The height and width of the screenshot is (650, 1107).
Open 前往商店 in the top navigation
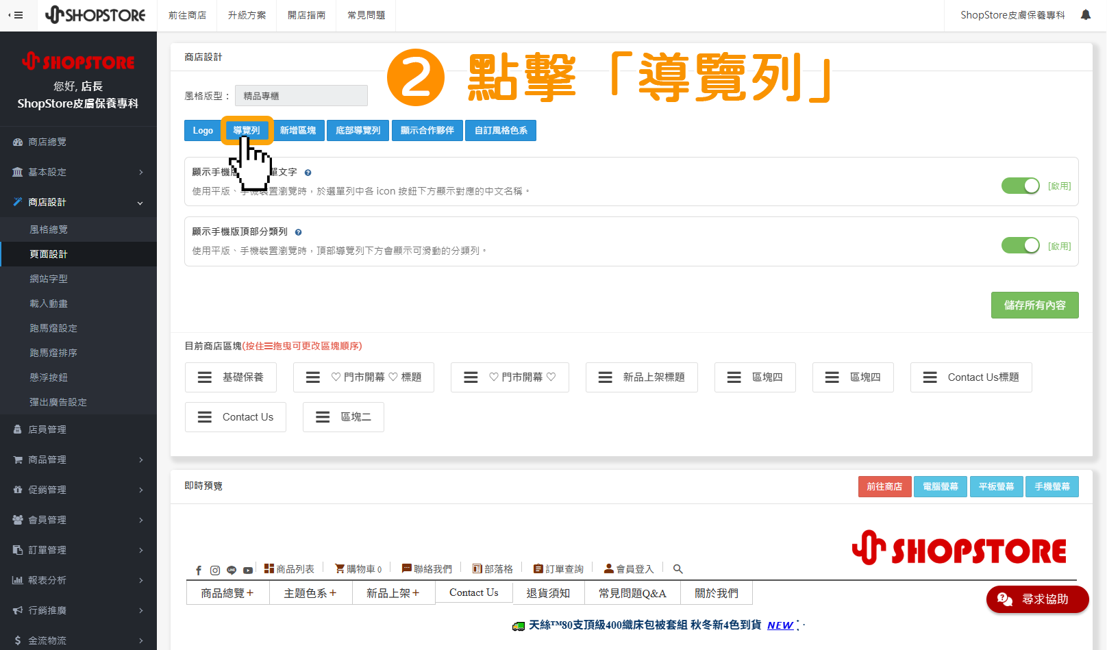(187, 15)
